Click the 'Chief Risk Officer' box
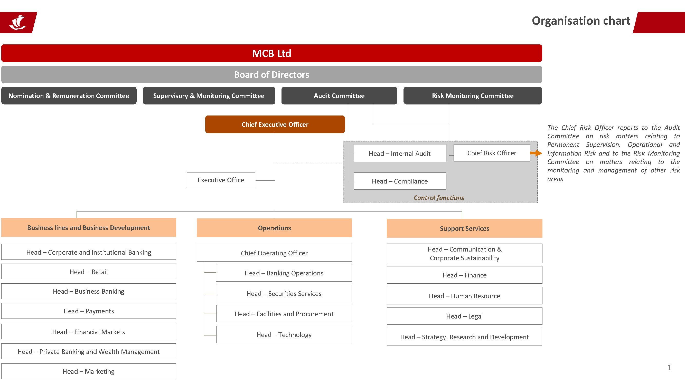Screen dimensions: 685x385 (492, 153)
